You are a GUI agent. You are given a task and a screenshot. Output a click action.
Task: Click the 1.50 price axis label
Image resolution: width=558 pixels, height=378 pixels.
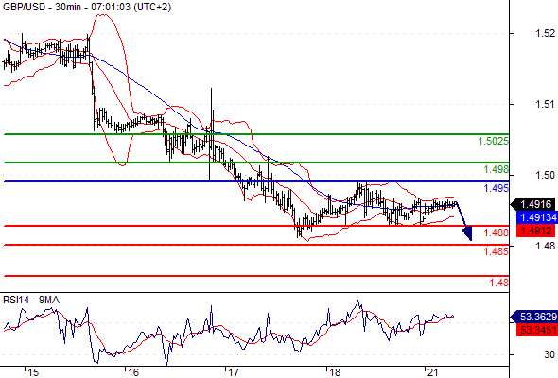(x=545, y=175)
